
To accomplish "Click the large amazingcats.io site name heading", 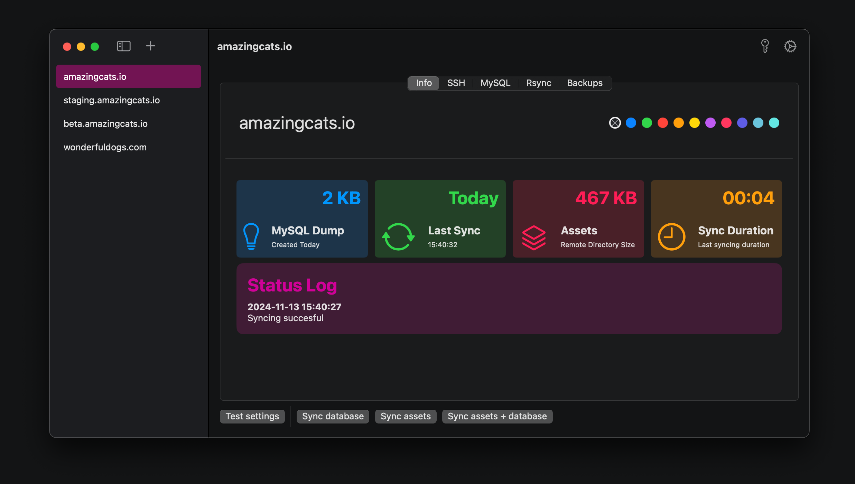I will [297, 123].
